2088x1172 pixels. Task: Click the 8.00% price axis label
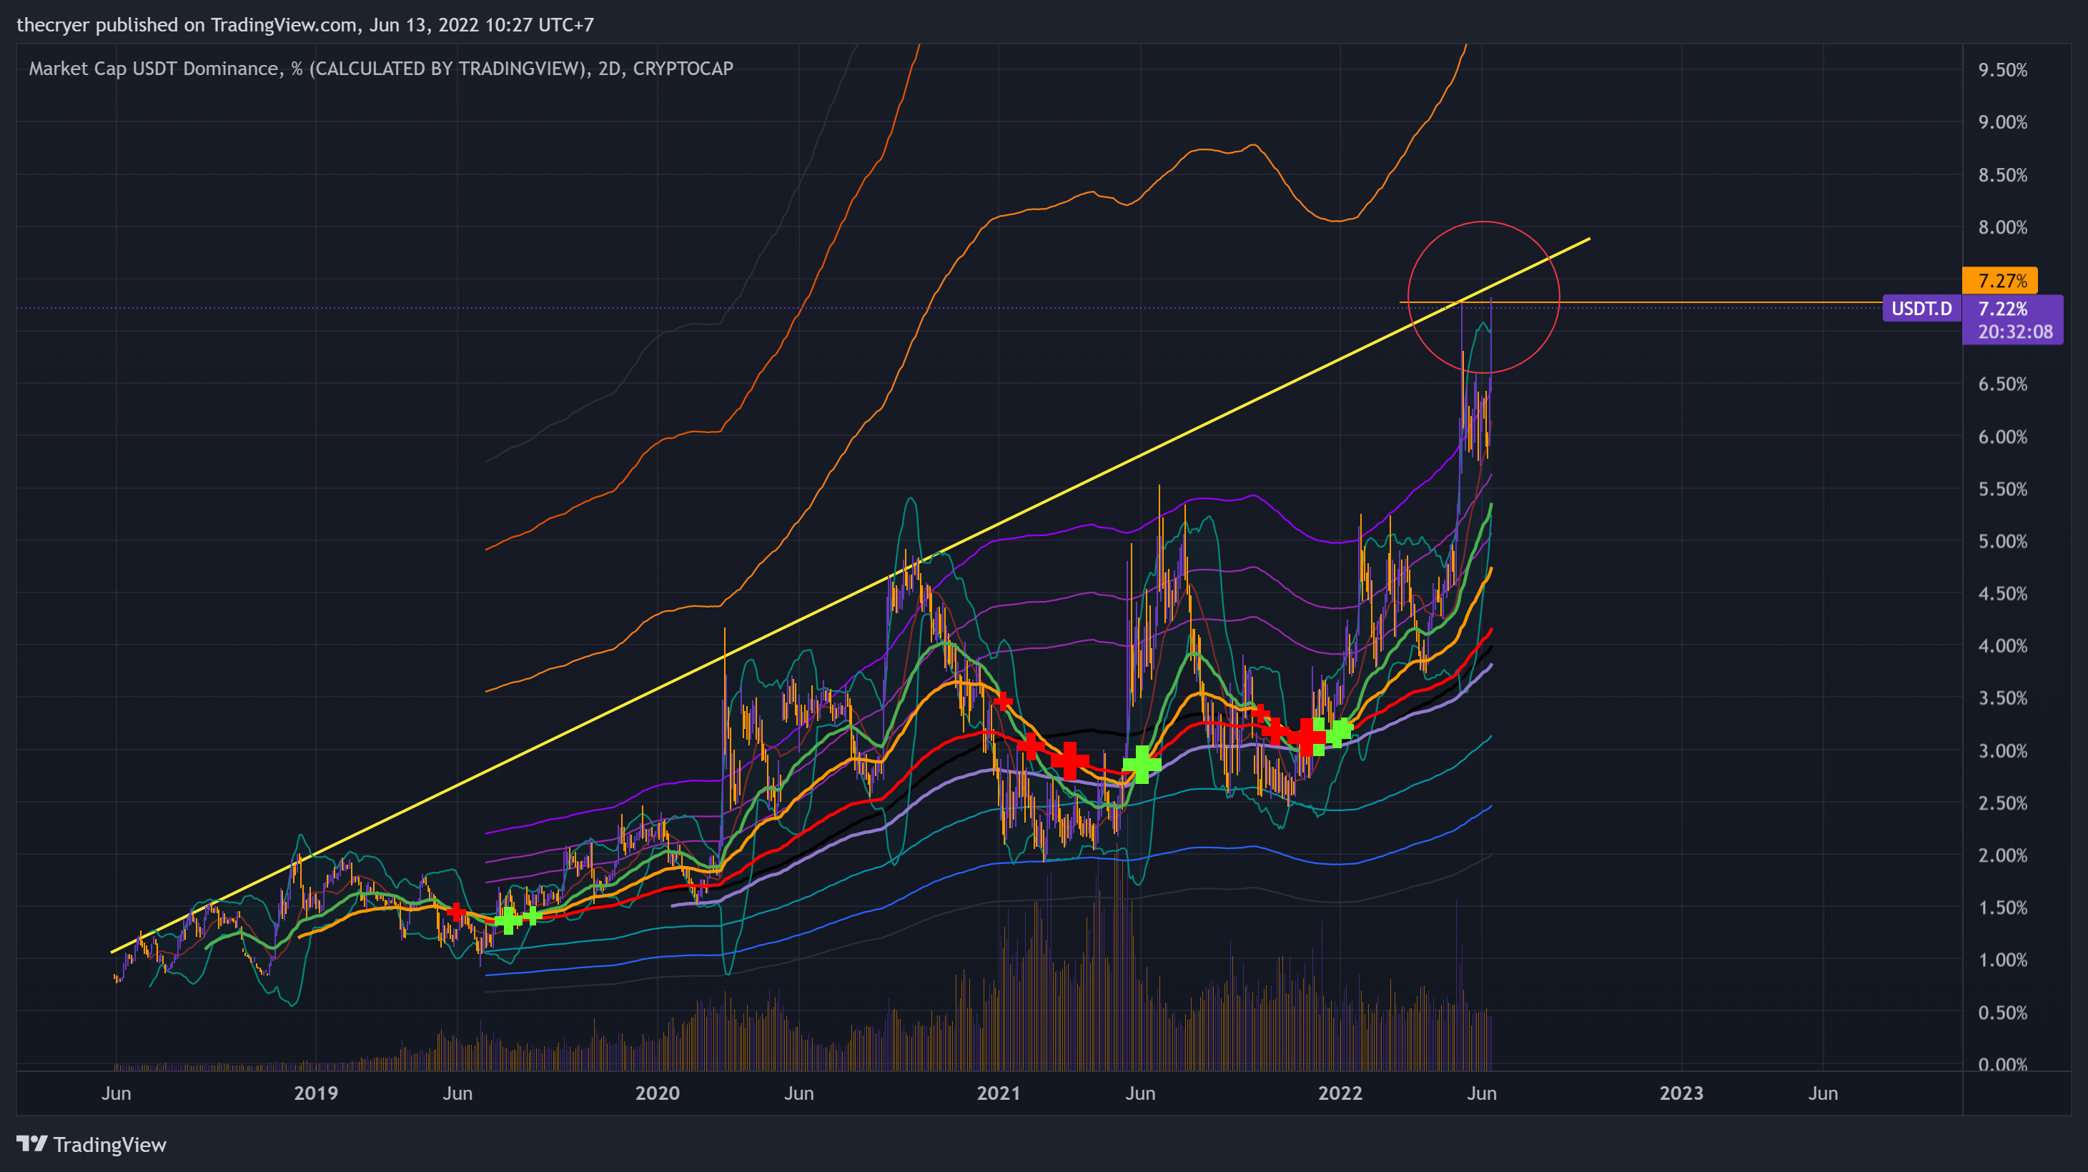[2002, 227]
